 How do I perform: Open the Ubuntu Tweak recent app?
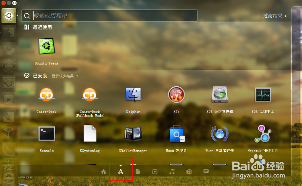46,46
